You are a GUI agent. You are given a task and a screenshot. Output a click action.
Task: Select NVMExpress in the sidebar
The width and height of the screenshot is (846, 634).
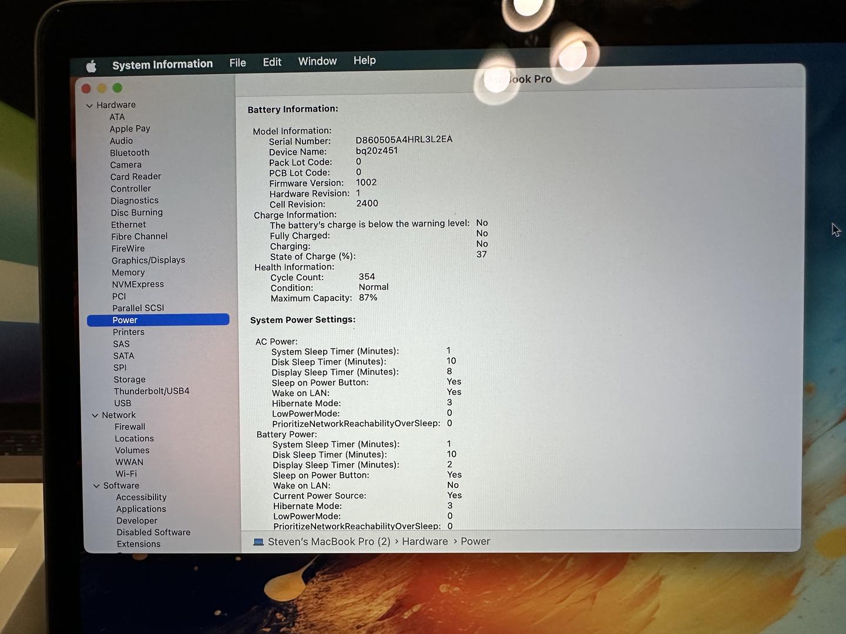pos(138,284)
